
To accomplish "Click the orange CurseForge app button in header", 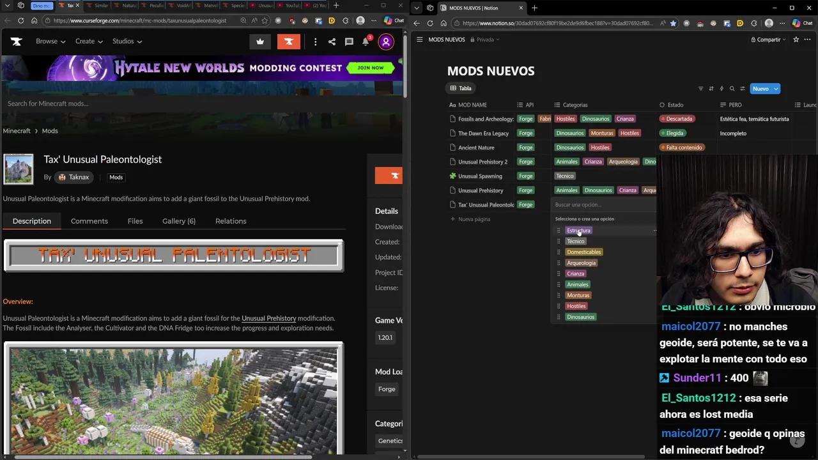I will [x=289, y=42].
